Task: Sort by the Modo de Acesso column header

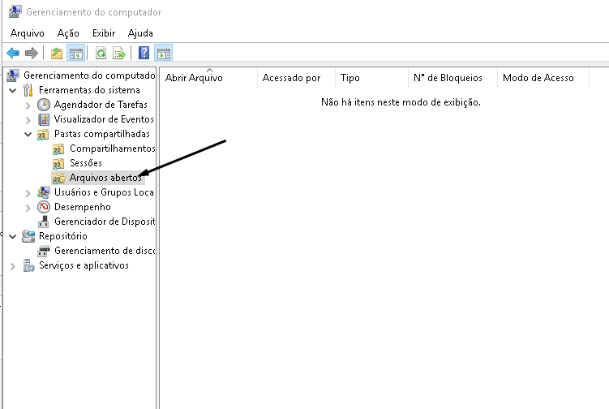Action: click(x=538, y=78)
